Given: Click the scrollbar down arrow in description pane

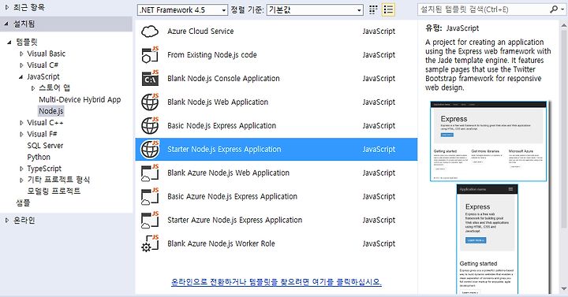Looking at the screenshot, I should pos(563,288).
